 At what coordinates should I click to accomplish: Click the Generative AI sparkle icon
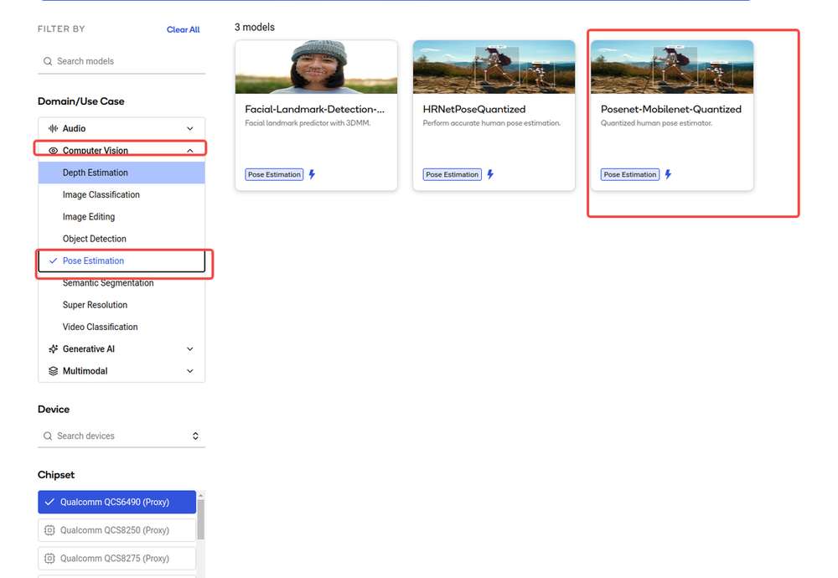coord(53,348)
